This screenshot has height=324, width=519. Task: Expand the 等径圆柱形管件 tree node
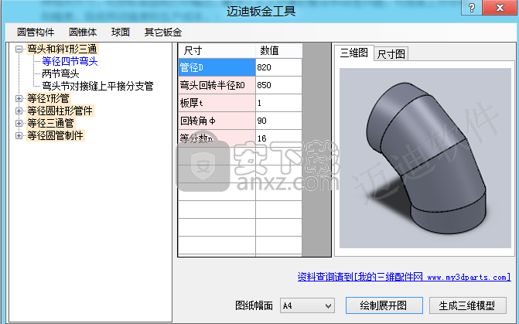pyautogui.click(x=19, y=111)
